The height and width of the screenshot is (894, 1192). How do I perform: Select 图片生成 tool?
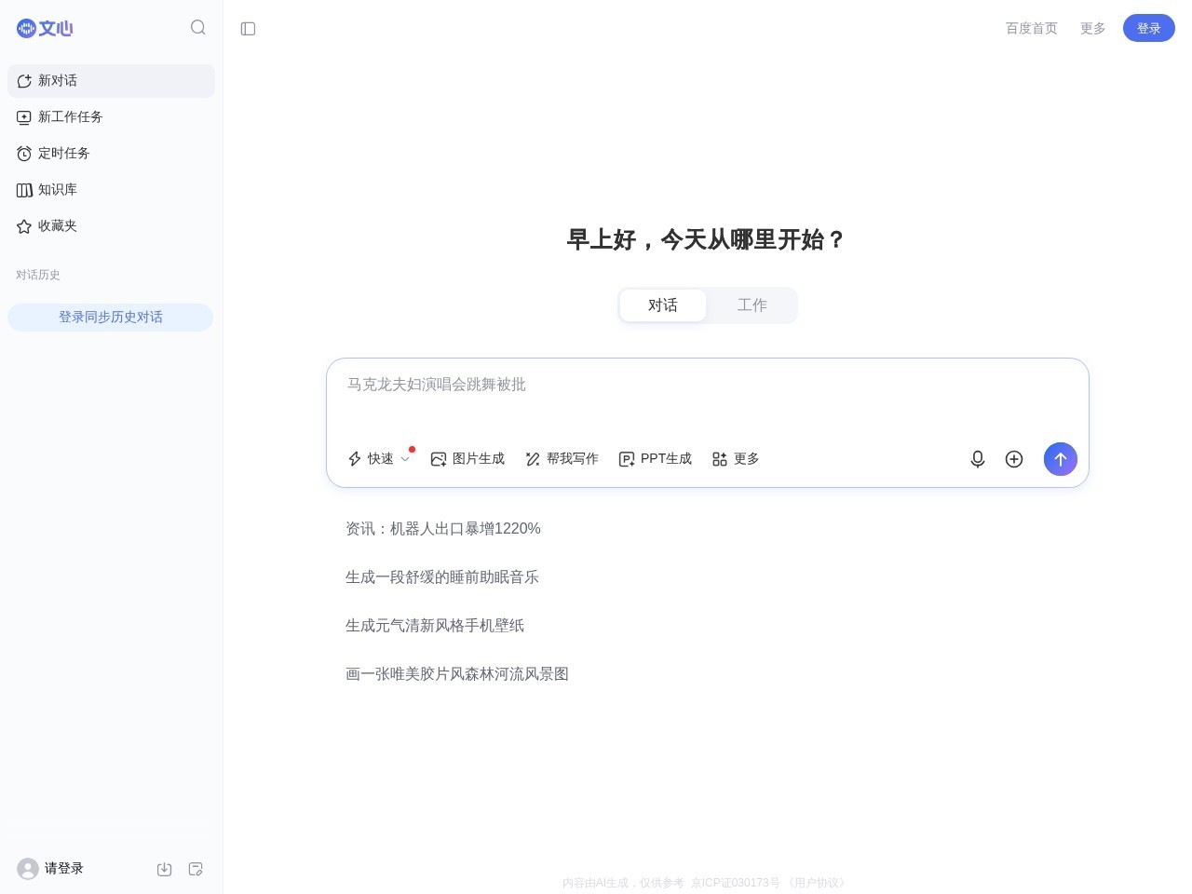click(x=467, y=459)
